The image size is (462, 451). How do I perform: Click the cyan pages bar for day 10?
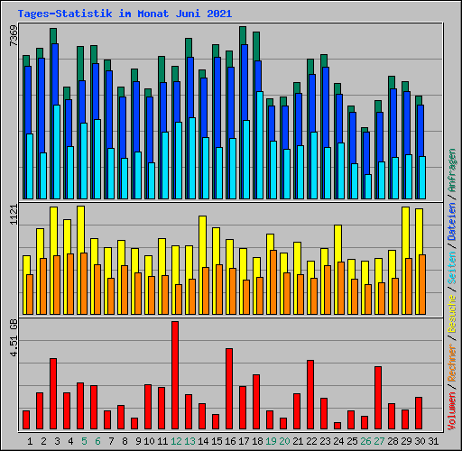point(152,180)
